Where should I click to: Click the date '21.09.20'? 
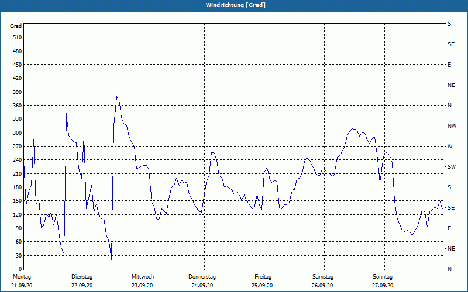pyautogui.click(x=22, y=286)
